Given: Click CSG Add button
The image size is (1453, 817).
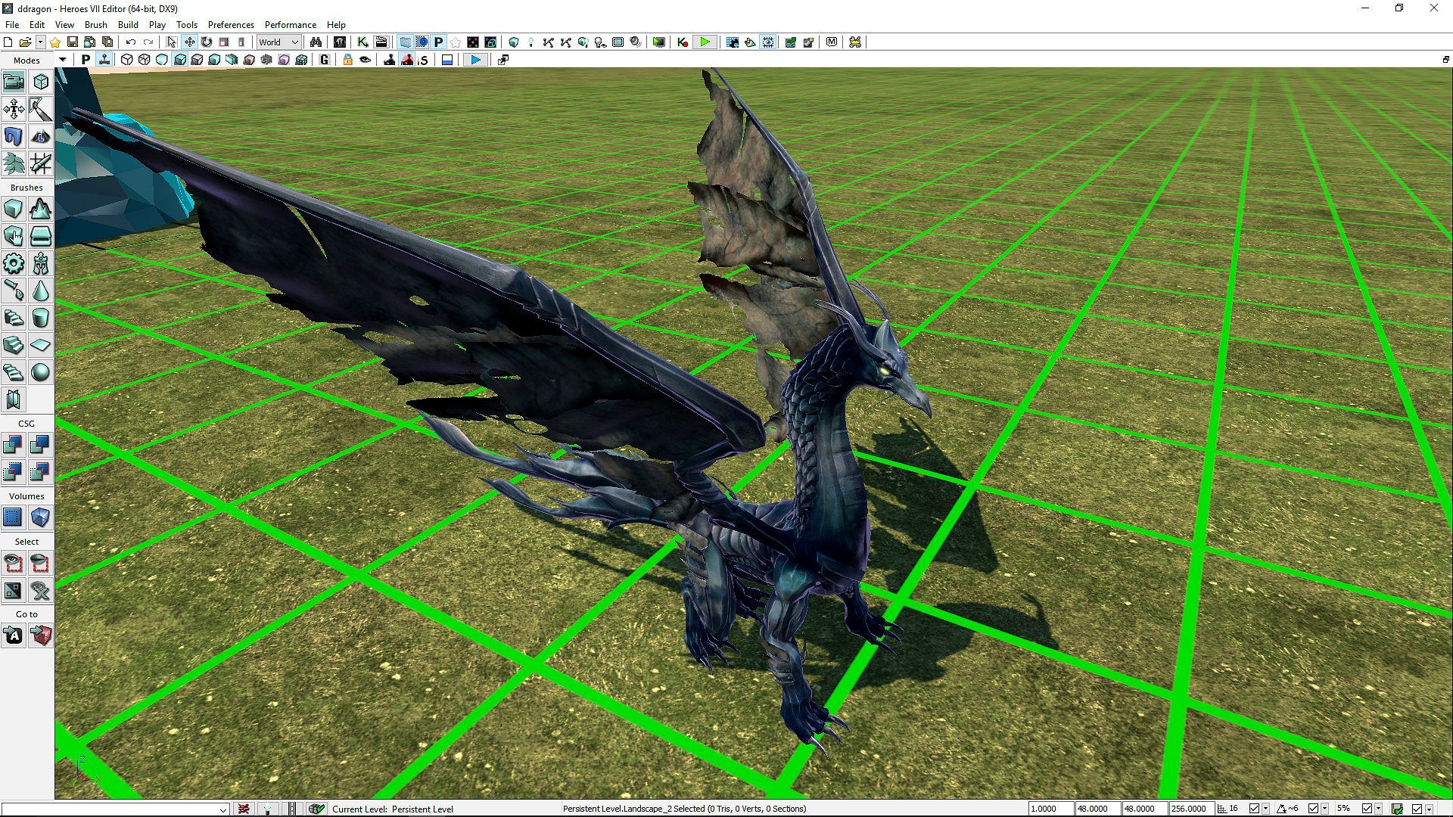Looking at the screenshot, I should coord(14,445).
